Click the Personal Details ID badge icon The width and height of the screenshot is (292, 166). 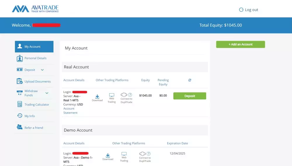(x=20, y=58)
